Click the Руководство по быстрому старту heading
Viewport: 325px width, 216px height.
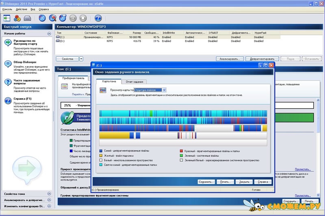click(x=26, y=43)
